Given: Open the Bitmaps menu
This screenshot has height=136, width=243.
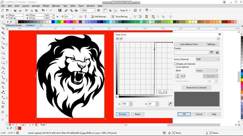Looking at the screenshot, I should 56,6.
